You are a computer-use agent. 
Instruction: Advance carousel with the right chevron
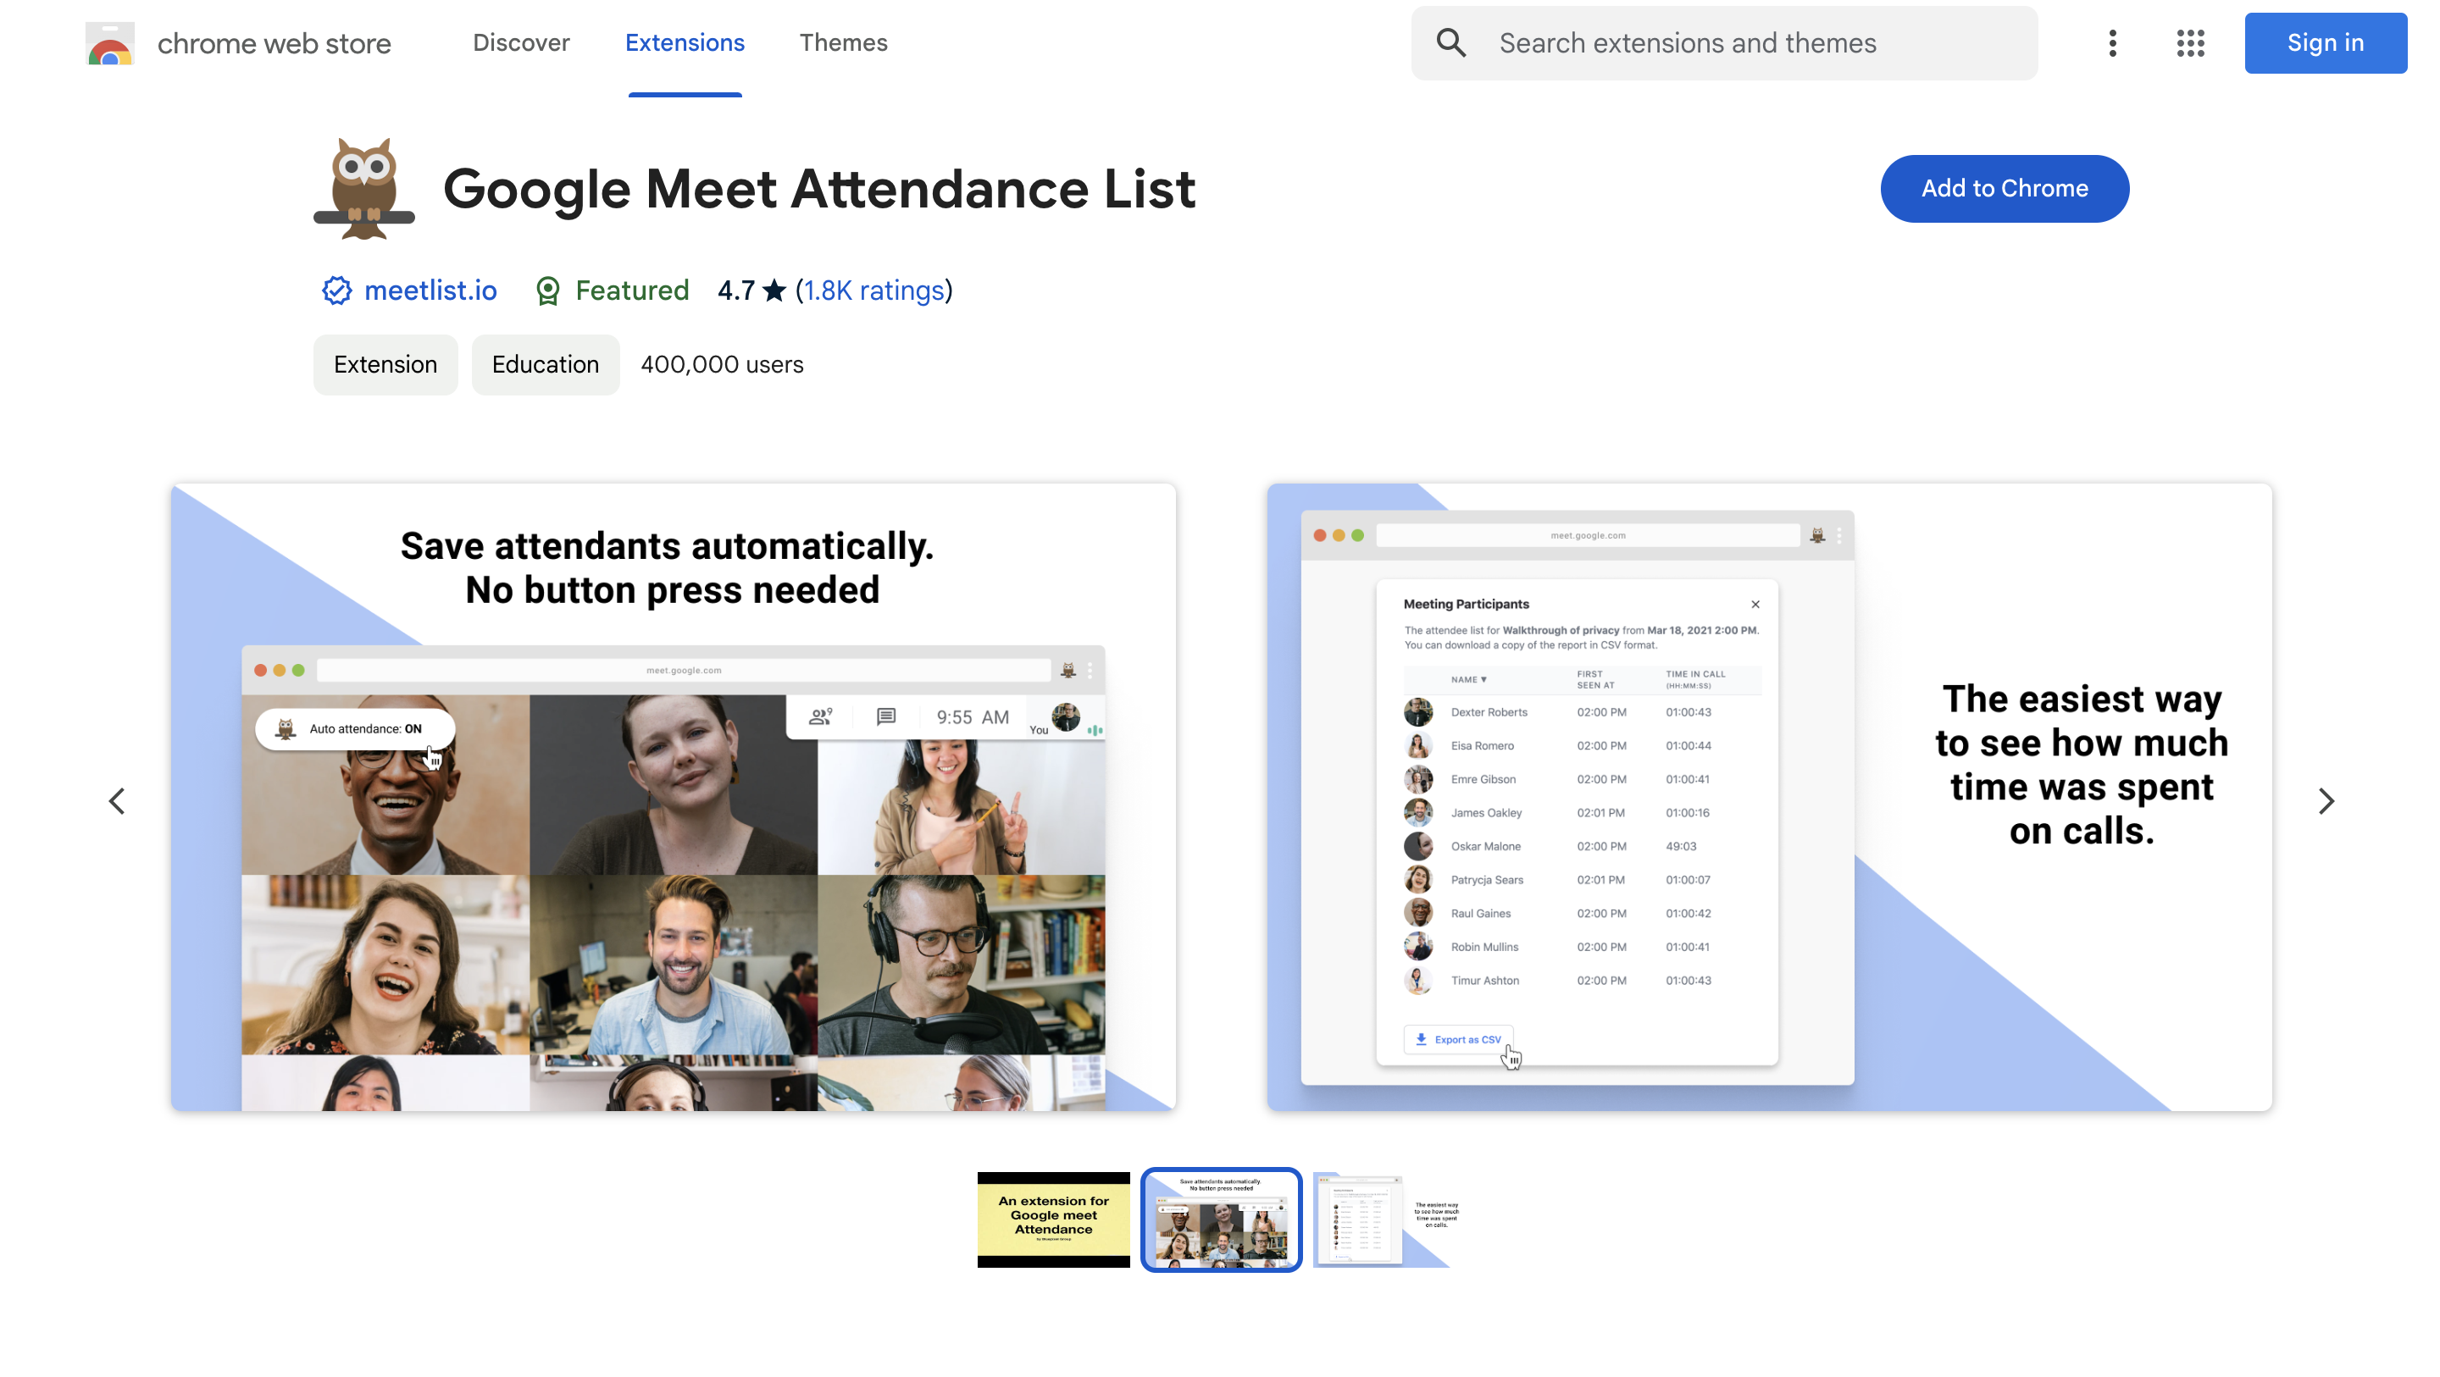(2326, 800)
